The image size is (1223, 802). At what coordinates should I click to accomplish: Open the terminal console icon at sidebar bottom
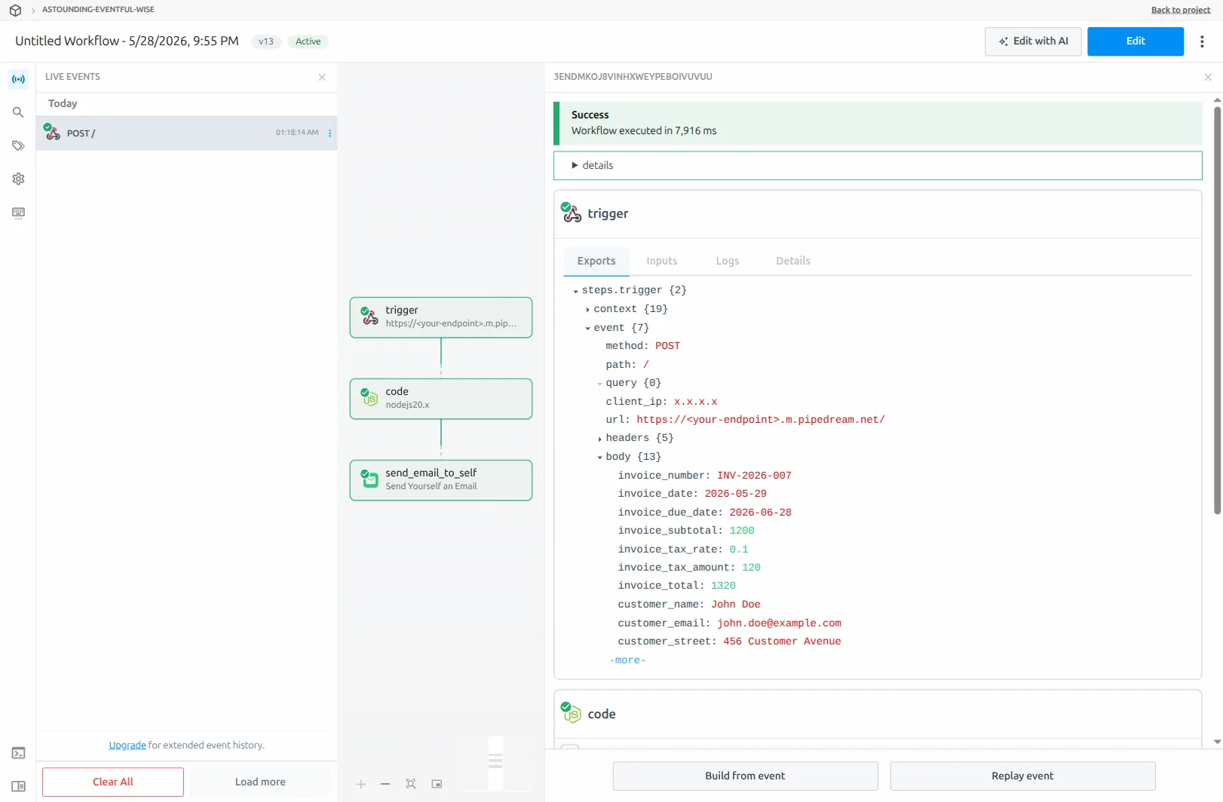click(18, 753)
